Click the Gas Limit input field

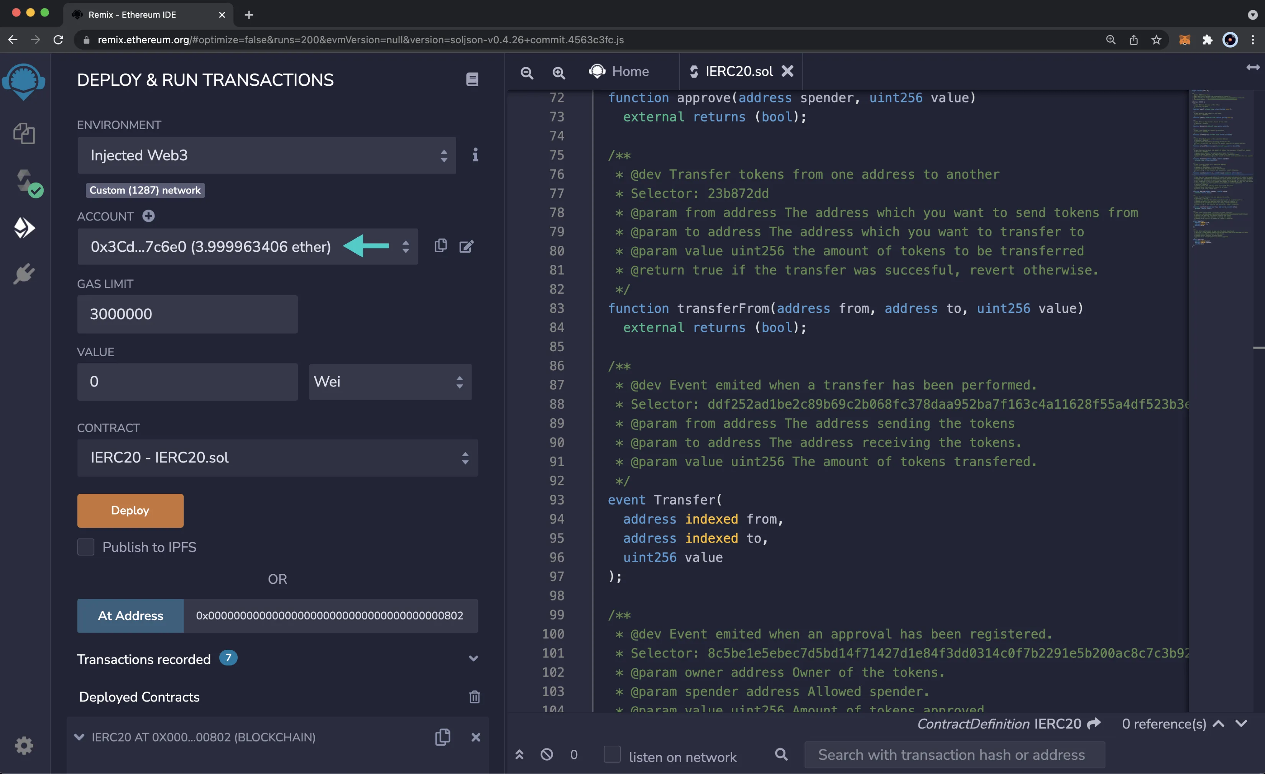[x=187, y=314]
